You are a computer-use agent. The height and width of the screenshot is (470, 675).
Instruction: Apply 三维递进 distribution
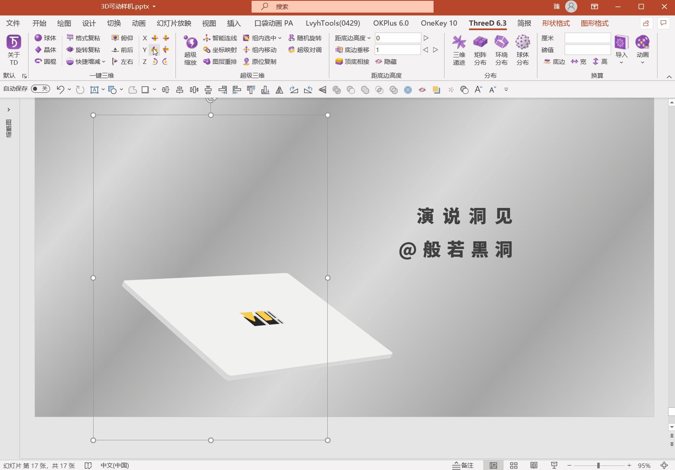pyautogui.click(x=459, y=50)
